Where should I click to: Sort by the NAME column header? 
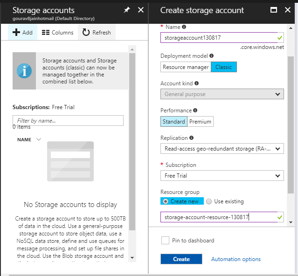24,139
